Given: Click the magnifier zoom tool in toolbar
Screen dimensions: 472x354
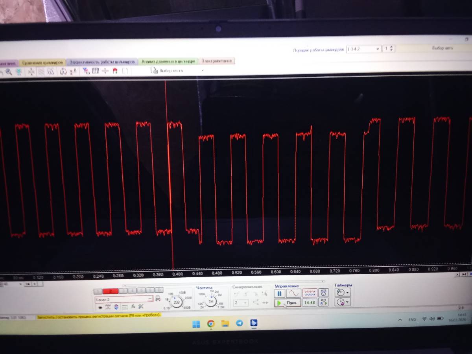Looking at the screenshot, I should tap(8, 72).
